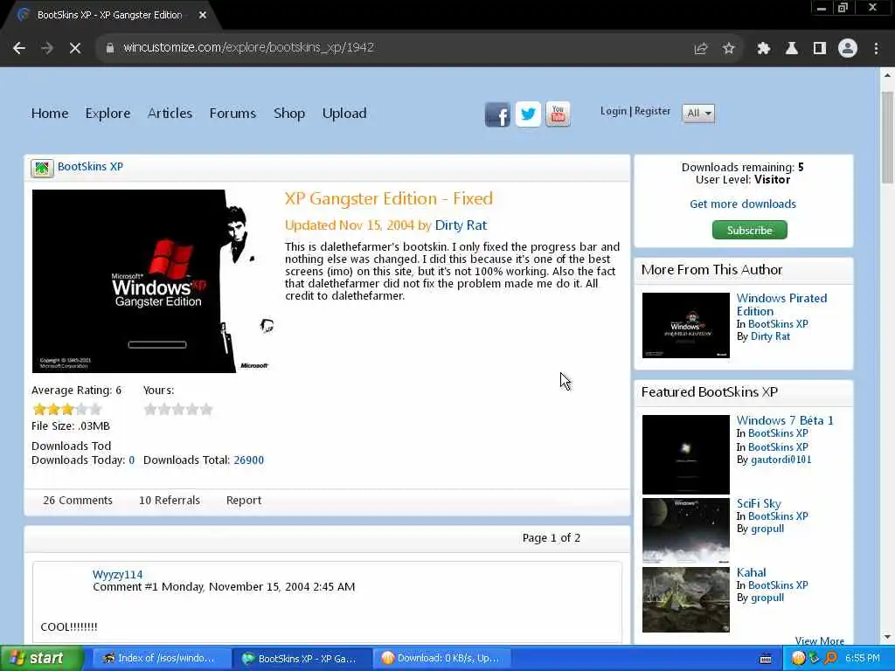Bookmark this page with the star icon
This screenshot has height=671, width=895.
tap(728, 49)
